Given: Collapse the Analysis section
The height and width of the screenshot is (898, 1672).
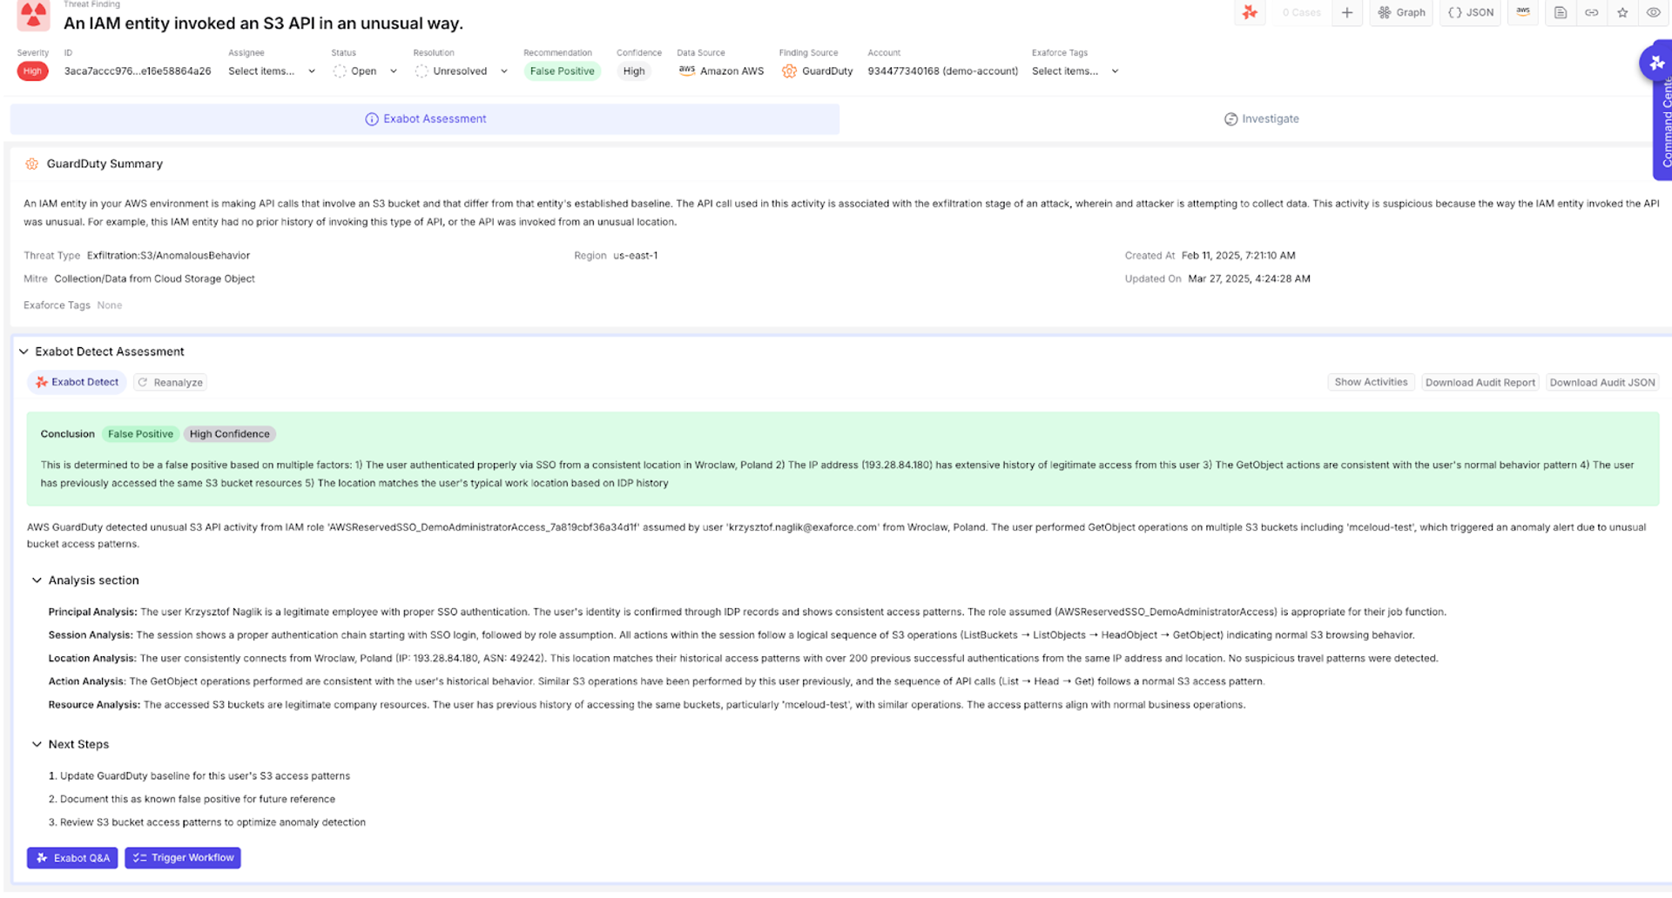Looking at the screenshot, I should point(37,580).
